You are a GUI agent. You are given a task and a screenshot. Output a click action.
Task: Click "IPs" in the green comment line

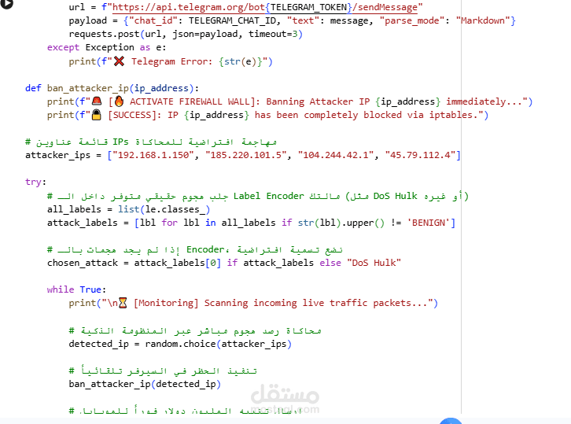click(120, 142)
